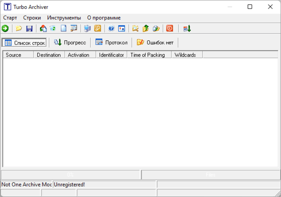Open the О программе menu

click(104, 18)
